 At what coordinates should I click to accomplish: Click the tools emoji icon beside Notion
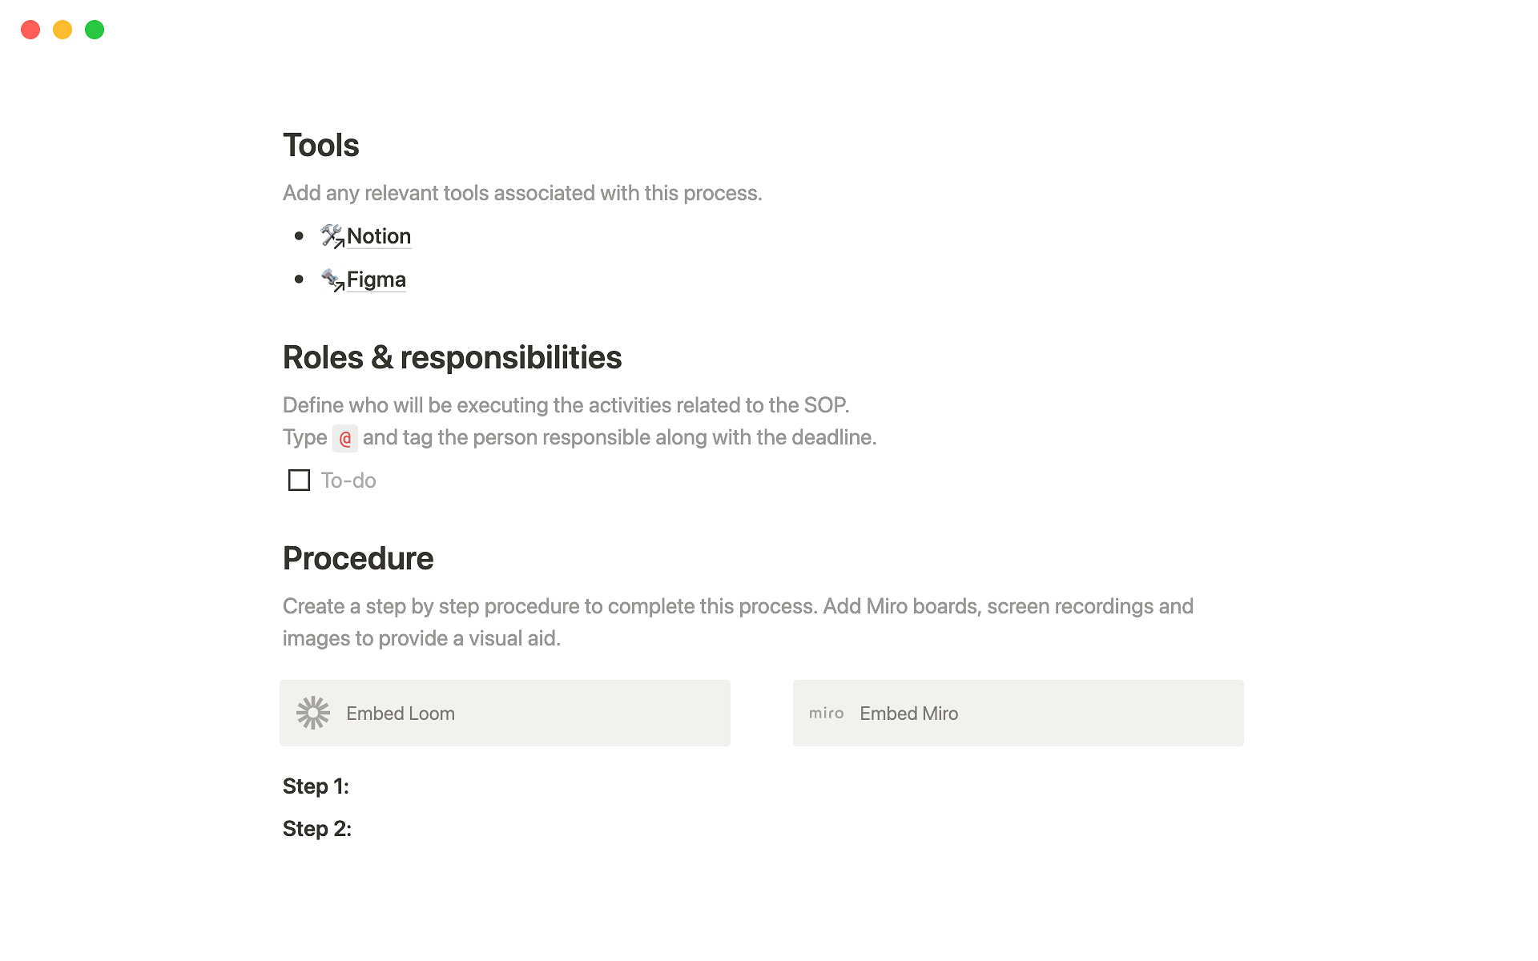click(x=331, y=235)
